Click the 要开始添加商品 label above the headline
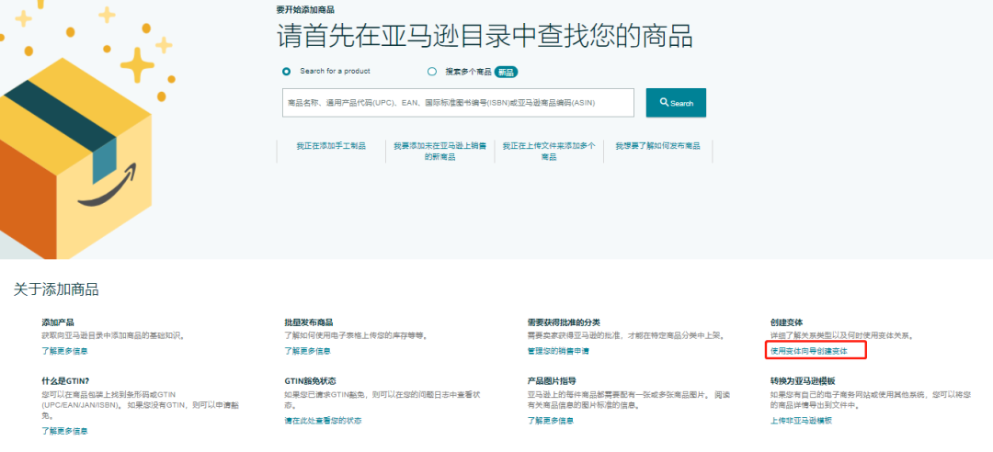This screenshot has height=452, width=993. 305,9
